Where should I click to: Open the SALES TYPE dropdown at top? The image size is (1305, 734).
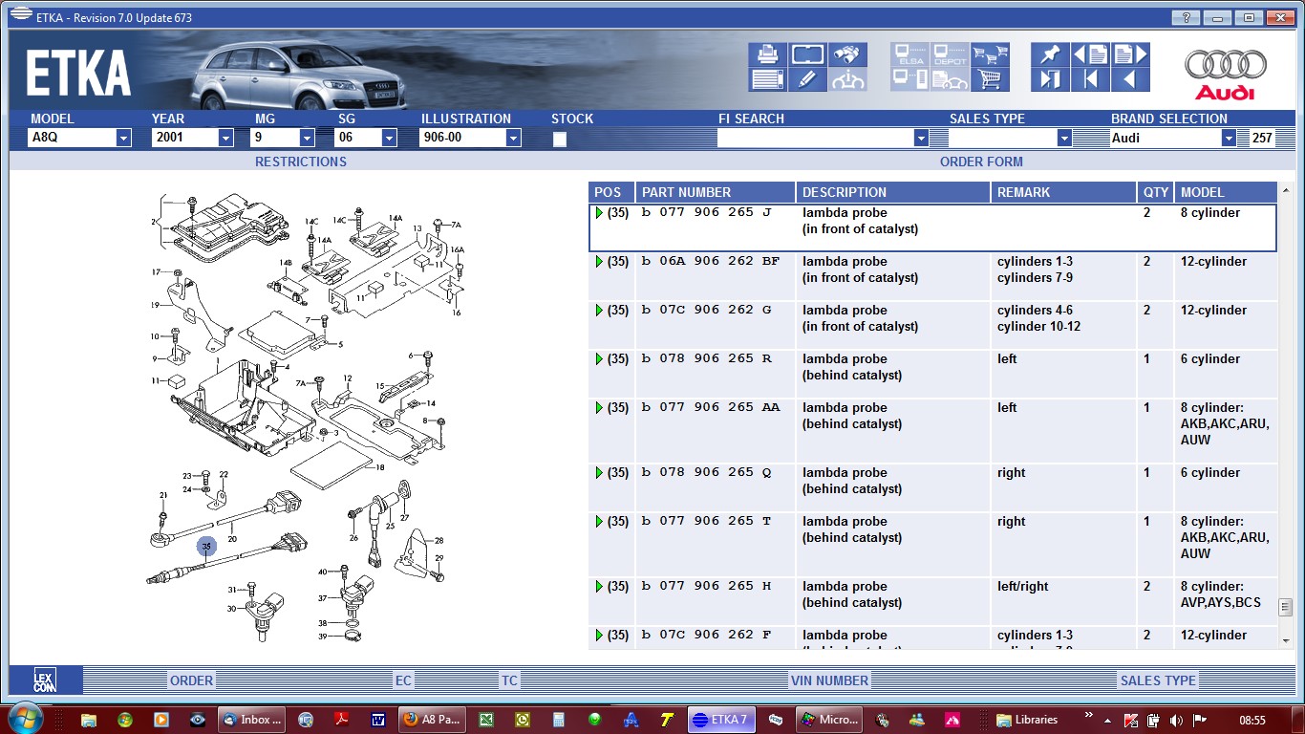(1064, 138)
